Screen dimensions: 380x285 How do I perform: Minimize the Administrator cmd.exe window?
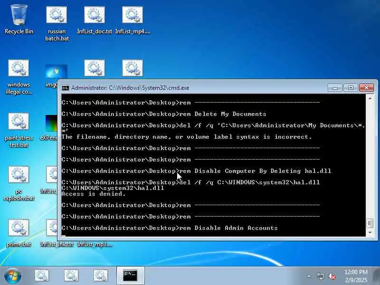[x=335, y=88]
